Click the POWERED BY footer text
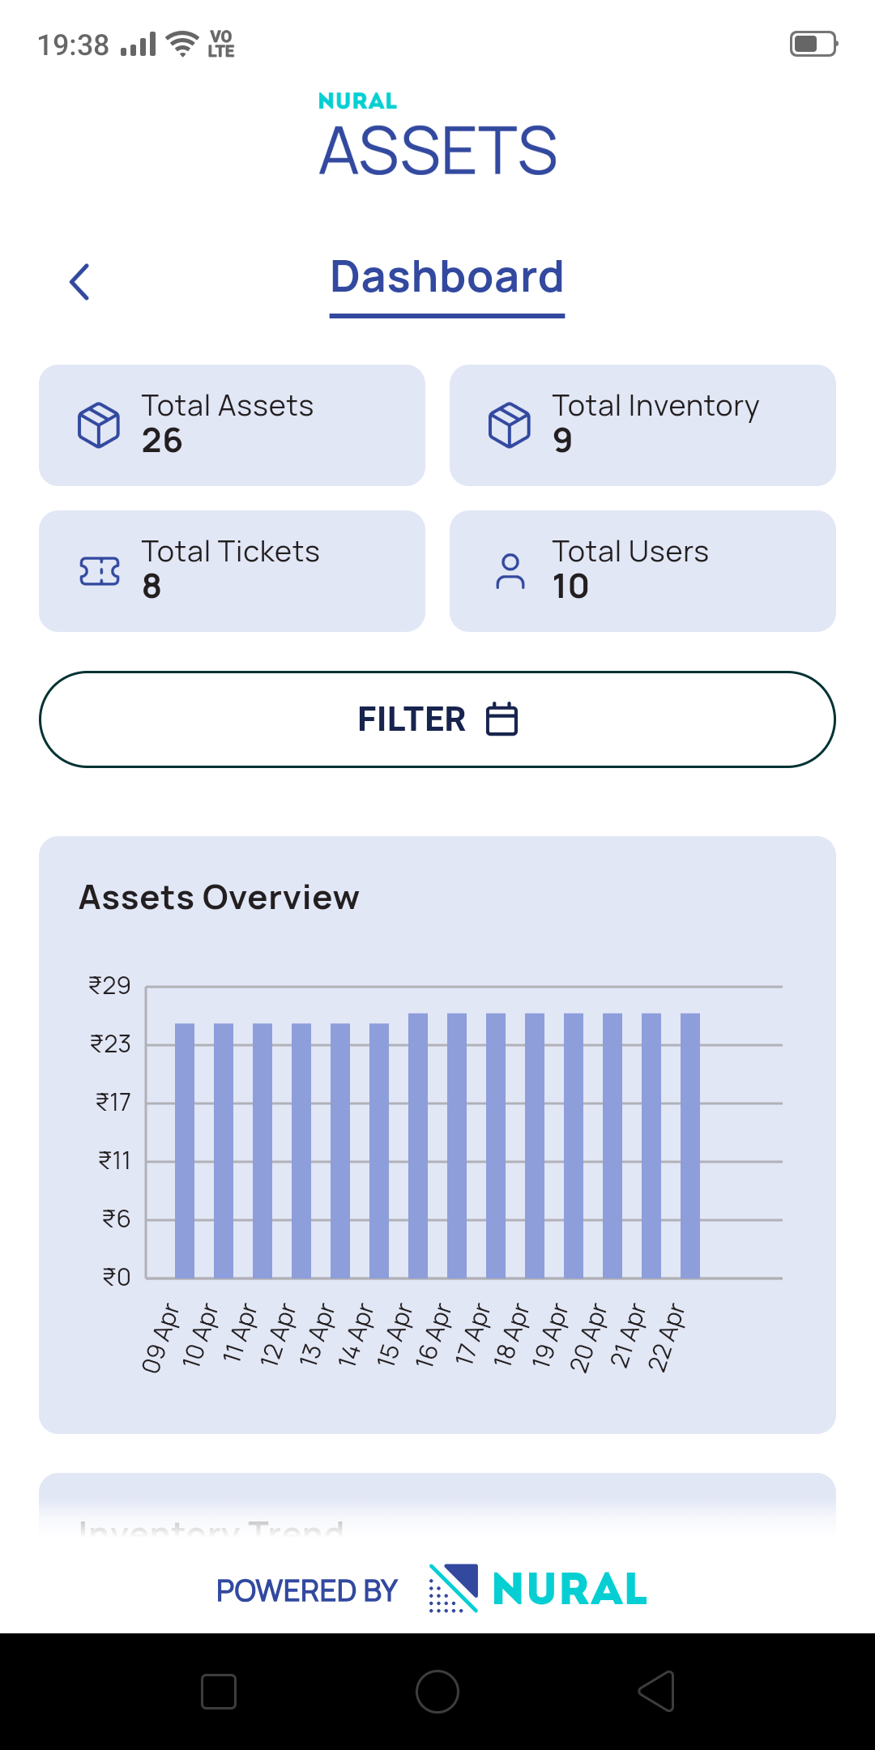 [307, 1591]
